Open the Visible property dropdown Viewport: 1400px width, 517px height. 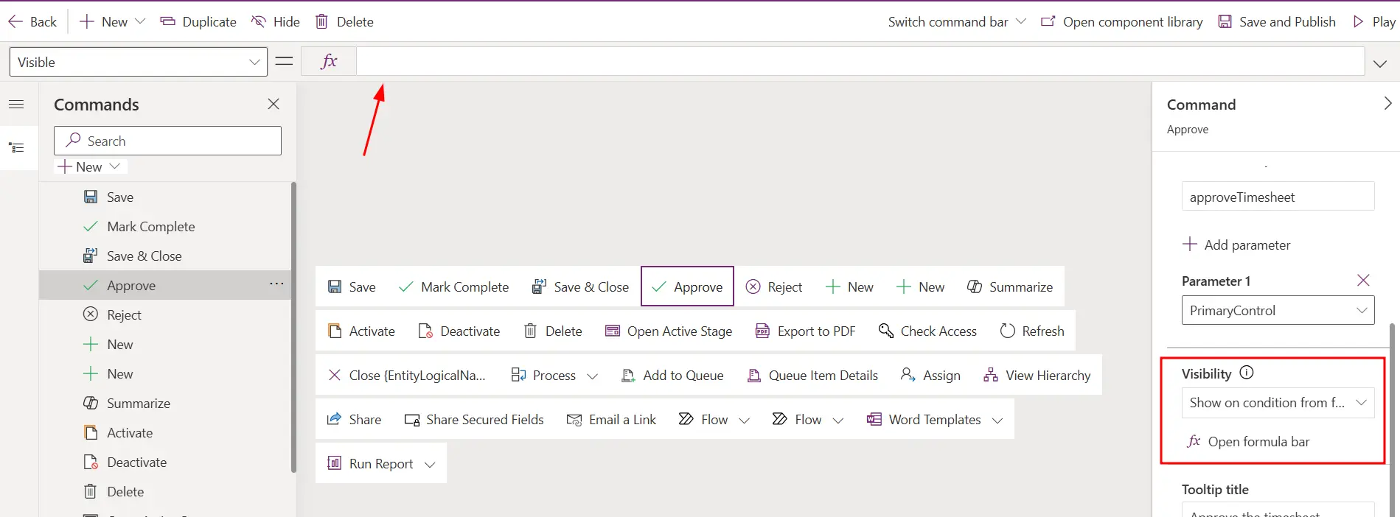pyautogui.click(x=138, y=62)
